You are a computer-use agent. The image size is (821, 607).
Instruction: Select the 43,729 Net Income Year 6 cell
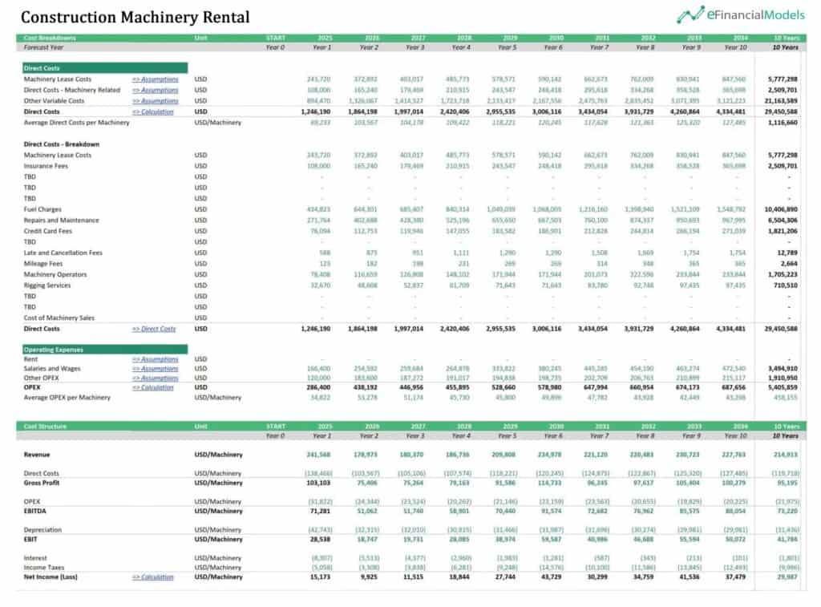(552, 577)
